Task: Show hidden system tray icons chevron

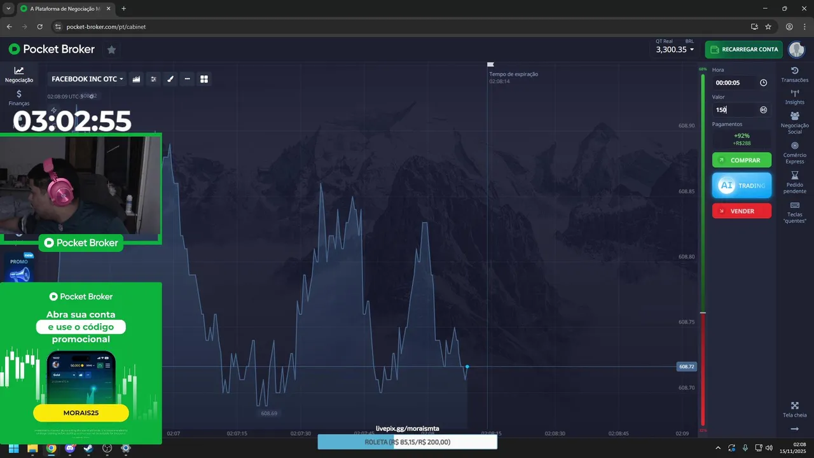Action: [718, 448]
